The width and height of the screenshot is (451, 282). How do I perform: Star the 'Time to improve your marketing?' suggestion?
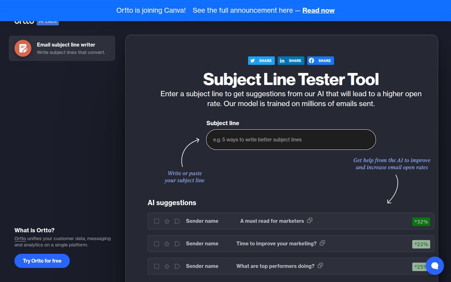167,244
